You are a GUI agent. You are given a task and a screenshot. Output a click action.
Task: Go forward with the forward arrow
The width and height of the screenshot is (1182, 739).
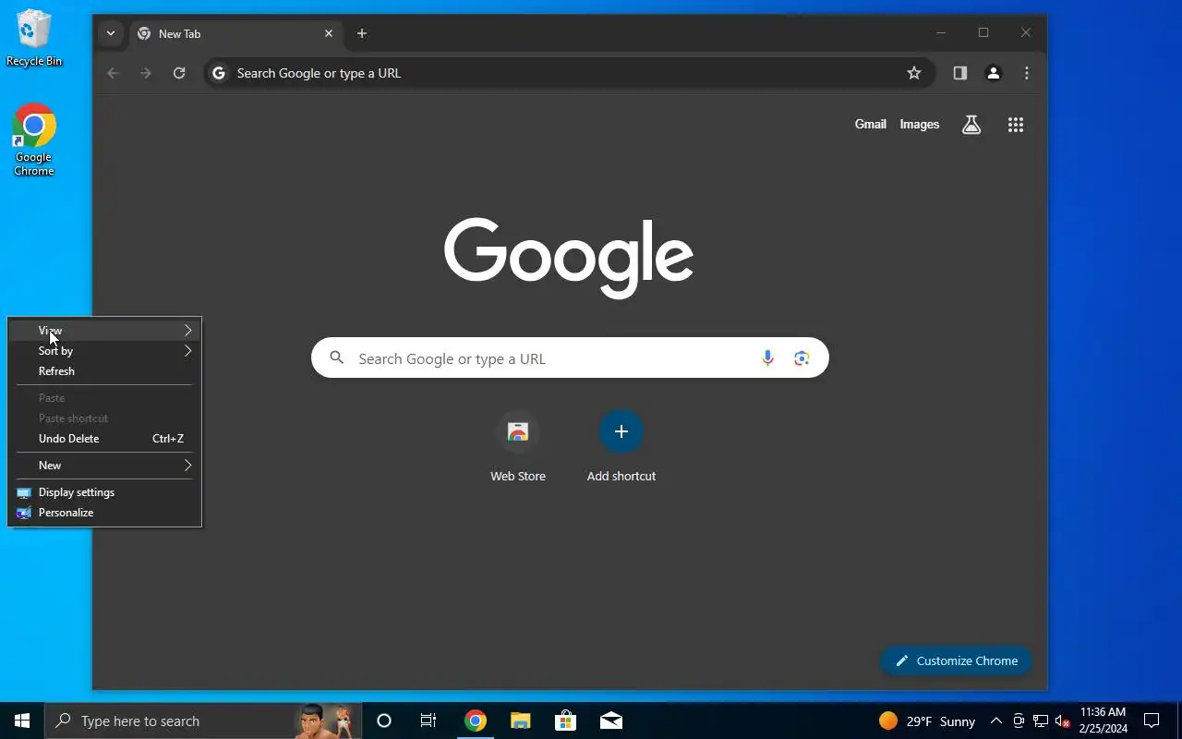(x=146, y=73)
